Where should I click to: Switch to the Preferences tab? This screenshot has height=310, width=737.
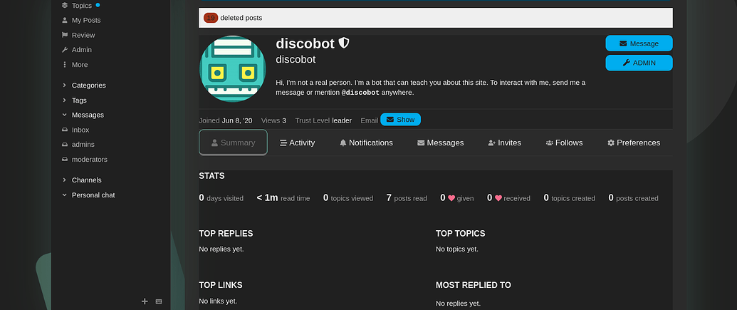633,143
